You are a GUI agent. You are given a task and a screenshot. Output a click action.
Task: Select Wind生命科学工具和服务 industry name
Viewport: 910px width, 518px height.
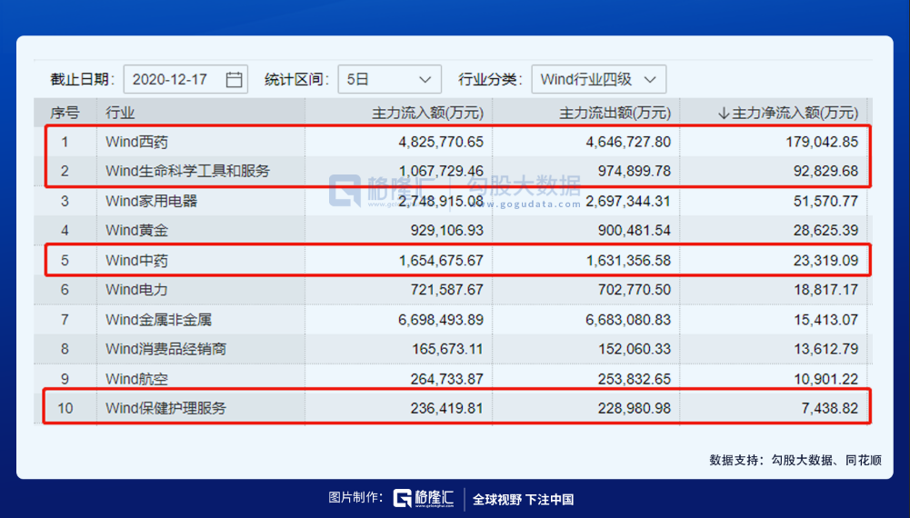(x=187, y=171)
